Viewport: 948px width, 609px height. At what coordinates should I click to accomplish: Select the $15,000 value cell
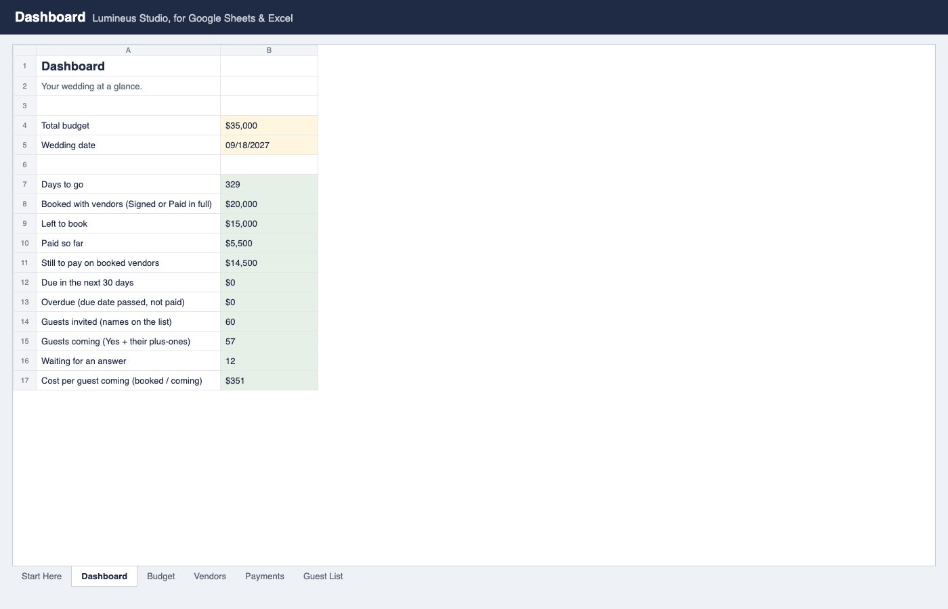pos(269,223)
